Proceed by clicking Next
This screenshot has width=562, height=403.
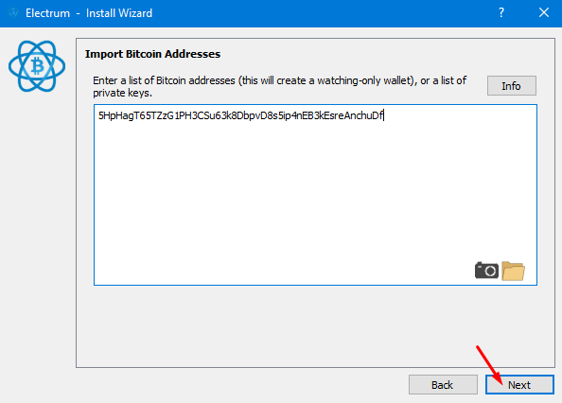click(519, 385)
